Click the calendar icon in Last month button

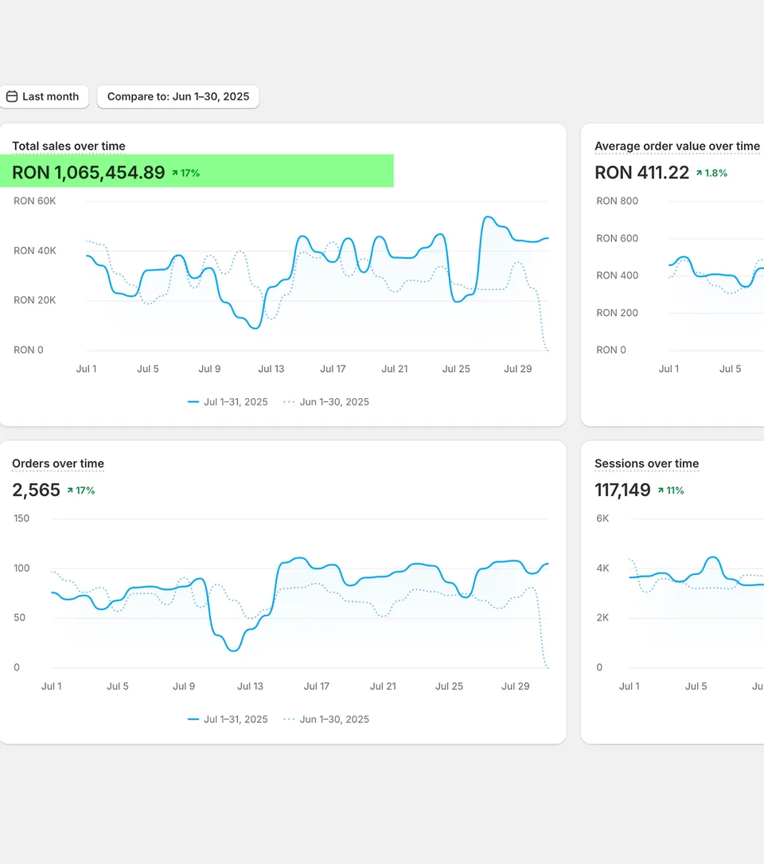tap(12, 96)
